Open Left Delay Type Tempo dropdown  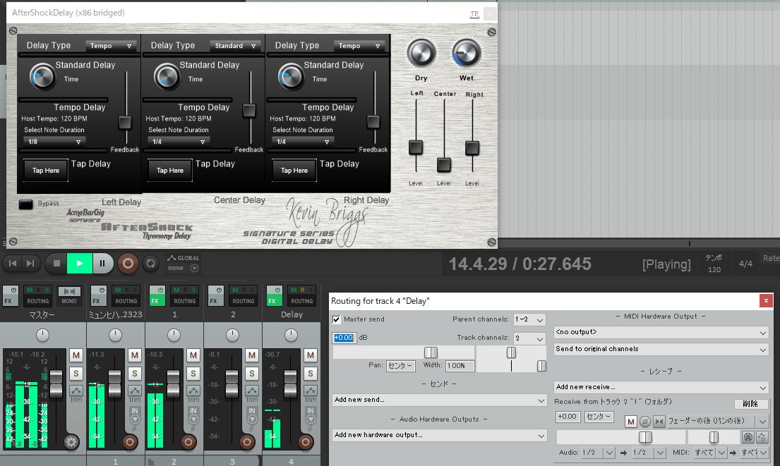tap(110, 46)
